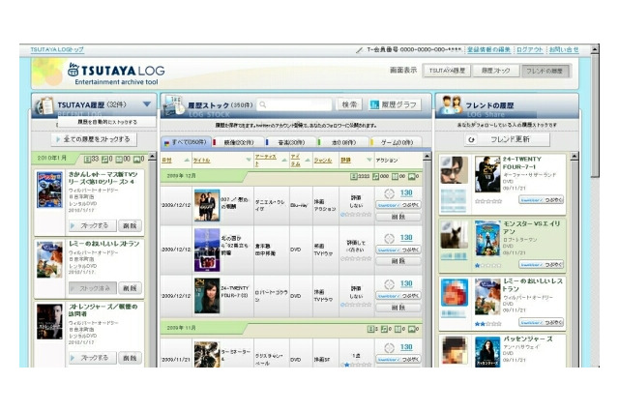
Task: Select the すべて tab
Action: (186, 142)
